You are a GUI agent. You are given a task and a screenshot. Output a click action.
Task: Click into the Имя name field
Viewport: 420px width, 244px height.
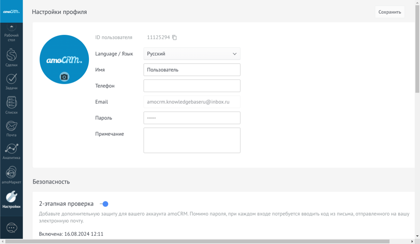[x=192, y=70]
